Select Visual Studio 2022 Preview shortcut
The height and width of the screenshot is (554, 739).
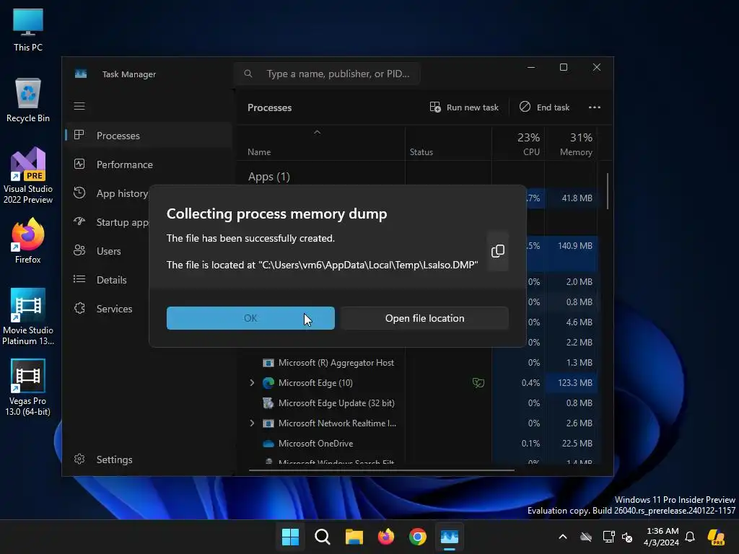(x=28, y=176)
